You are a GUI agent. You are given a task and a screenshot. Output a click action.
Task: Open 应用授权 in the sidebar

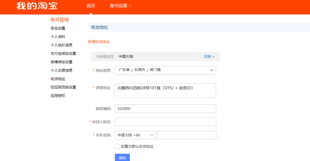58,96
